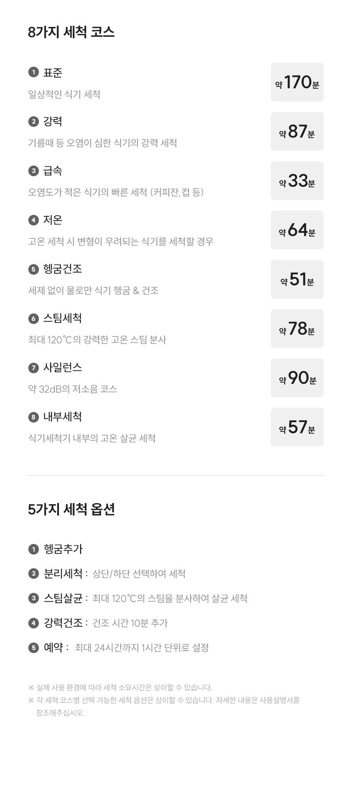The image size is (352, 787).
Task: Click the number 2 badge beside 강력
Action: point(34,122)
